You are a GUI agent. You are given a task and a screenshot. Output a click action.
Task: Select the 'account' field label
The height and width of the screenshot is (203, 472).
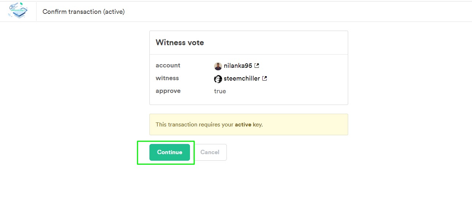click(168, 66)
